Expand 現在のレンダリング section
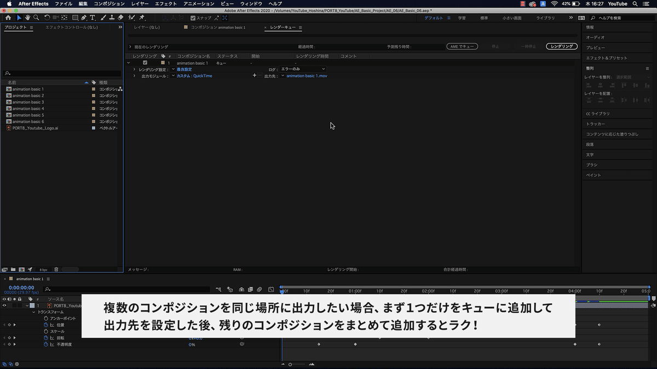The height and width of the screenshot is (369, 657). pos(130,47)
